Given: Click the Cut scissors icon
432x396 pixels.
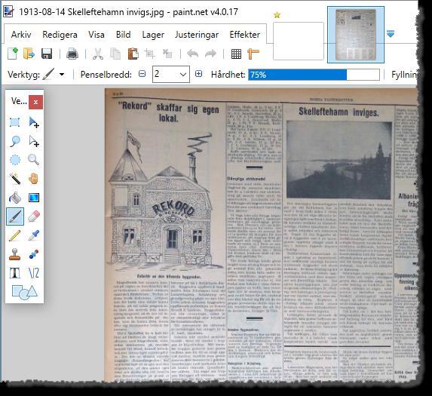Looking at the screenshot, I should (98, 54).
